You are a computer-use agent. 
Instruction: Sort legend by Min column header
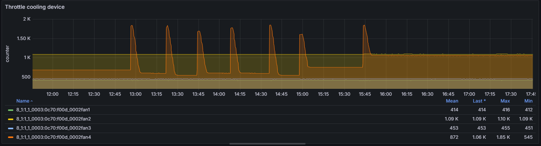528,101
